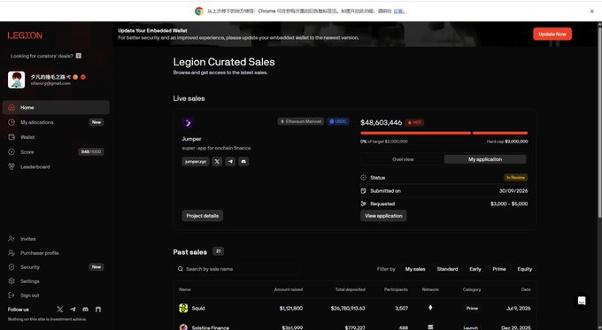This screenshot has width=602, height=330.
Task: Filter past sales by My sales
Action: [x=415, y=269]
